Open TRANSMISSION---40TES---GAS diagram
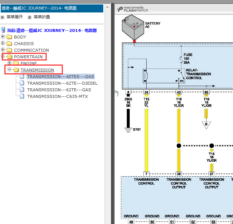This screenshot has height=224, width=233. 61,77
